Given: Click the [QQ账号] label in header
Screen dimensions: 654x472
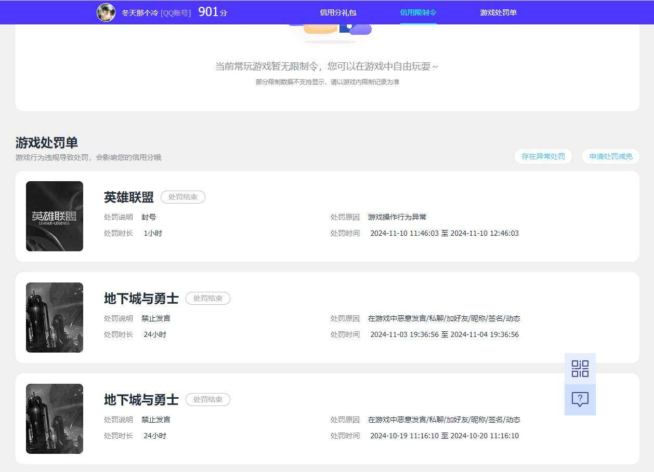Looking at the screenshot, I should click(x=176, y=13).
